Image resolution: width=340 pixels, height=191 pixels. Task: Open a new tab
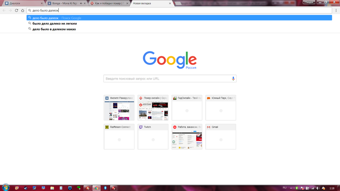[x=178, y=3]
